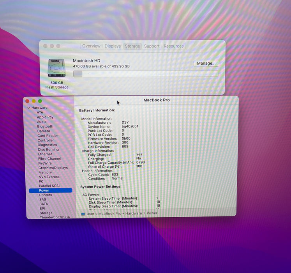
Task: Open the Overview tab
Action: 91,46
